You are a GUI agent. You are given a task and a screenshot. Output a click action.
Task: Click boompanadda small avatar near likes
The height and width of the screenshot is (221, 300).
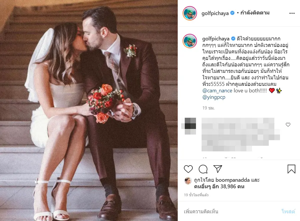[x=188, y=180]
